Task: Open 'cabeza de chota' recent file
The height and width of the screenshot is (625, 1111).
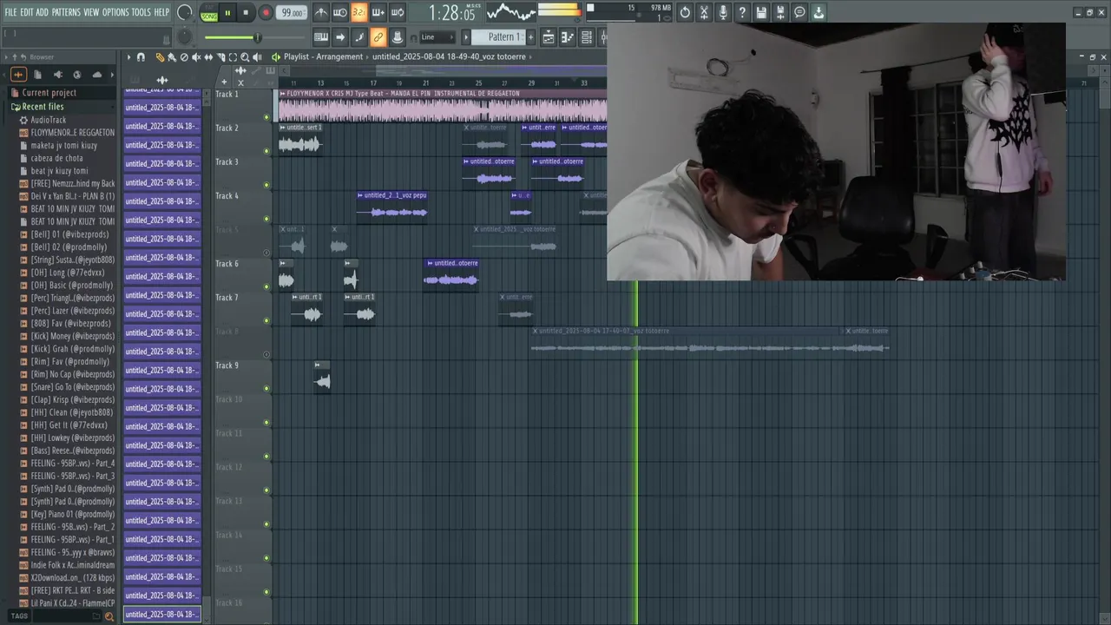Action: 57,158
